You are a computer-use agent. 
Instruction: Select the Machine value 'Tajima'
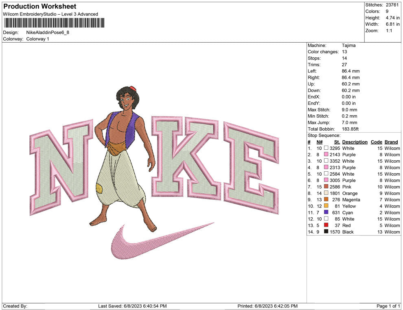click(x=348, y=45)
